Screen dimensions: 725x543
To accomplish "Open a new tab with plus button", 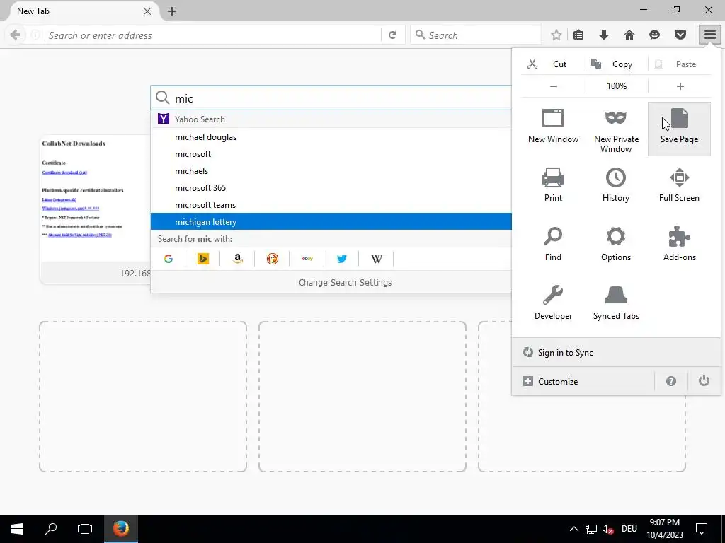I will (172, 11).
